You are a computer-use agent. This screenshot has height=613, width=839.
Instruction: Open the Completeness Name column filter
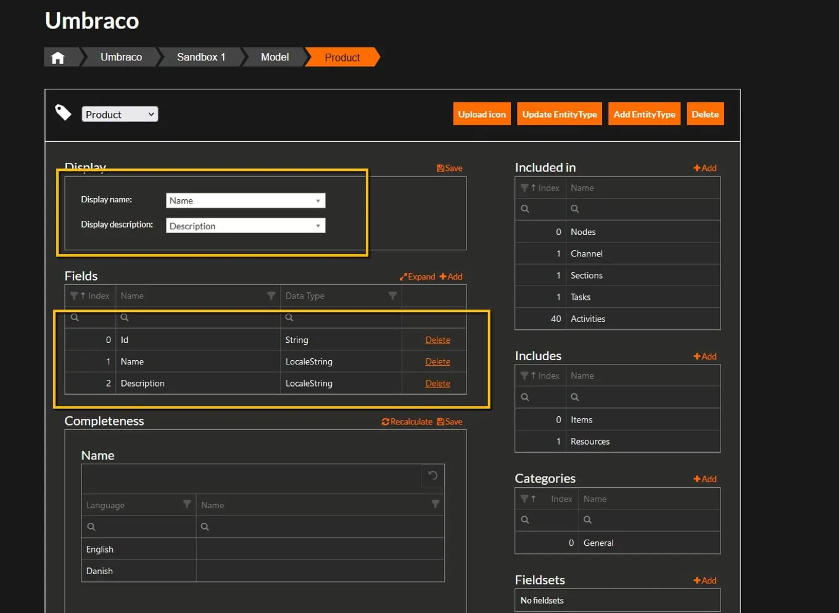pyautogui.click(x=436, y=504)
